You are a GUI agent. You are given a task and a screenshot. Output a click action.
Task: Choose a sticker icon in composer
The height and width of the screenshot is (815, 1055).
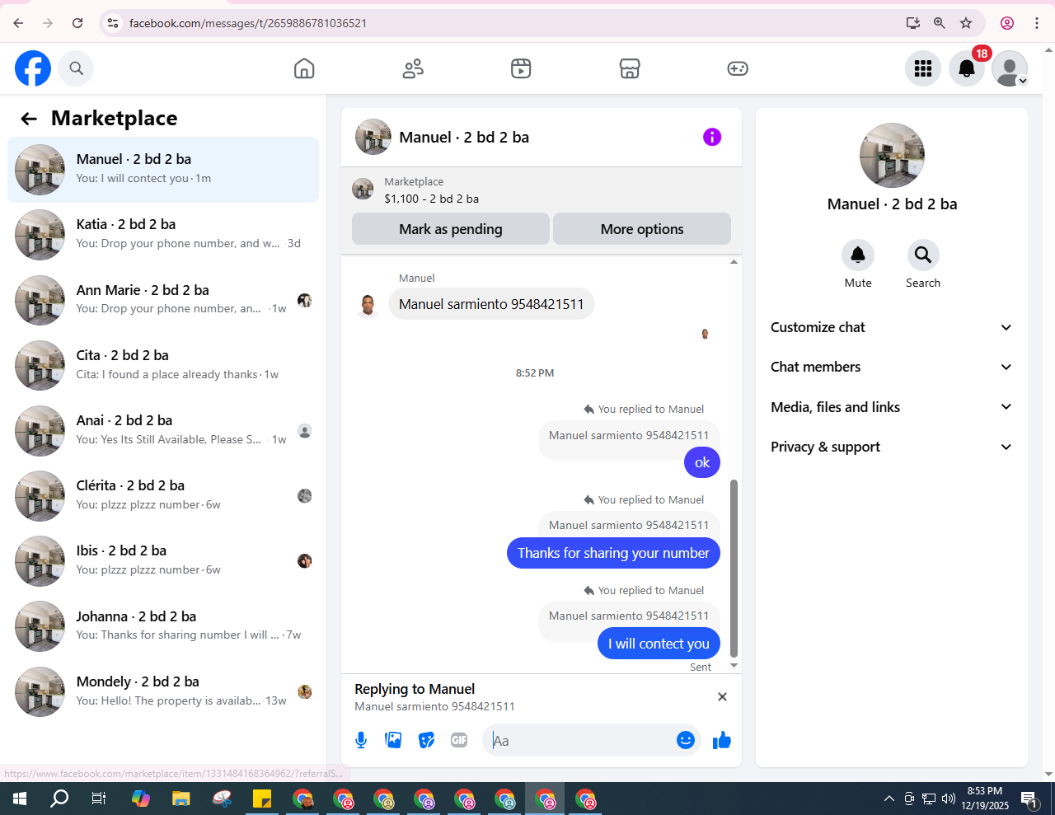(426, 740)
